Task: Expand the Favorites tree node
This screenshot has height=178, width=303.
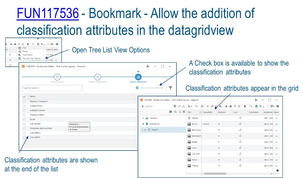Action: (143, 118)
